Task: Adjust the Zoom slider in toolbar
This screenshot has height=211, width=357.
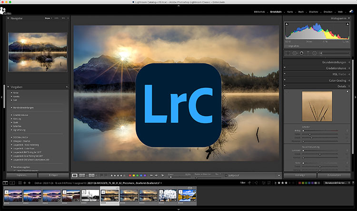Action: [x=179, y=177]
